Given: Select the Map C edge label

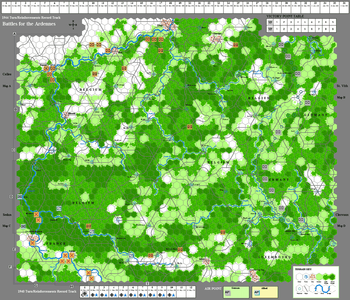Looking at the screenshot, I should [7, 225].
